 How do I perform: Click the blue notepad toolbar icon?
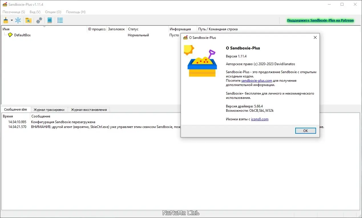50,20
